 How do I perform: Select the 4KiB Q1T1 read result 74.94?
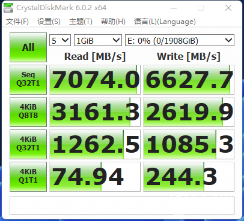coord(95,177)
